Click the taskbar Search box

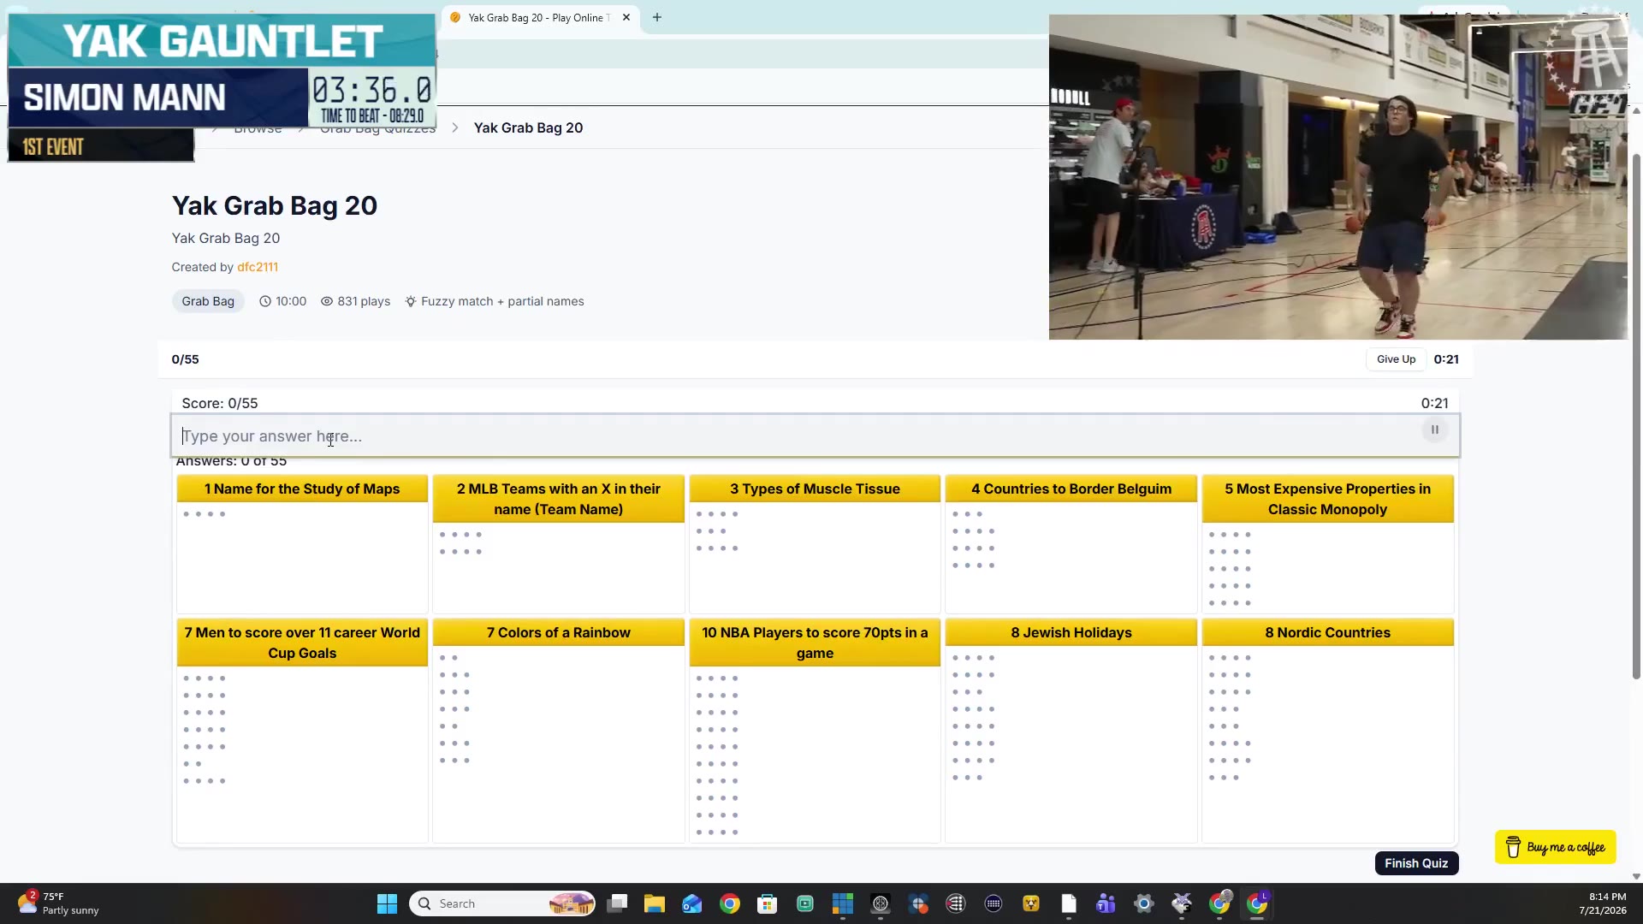tap(503, 903)
